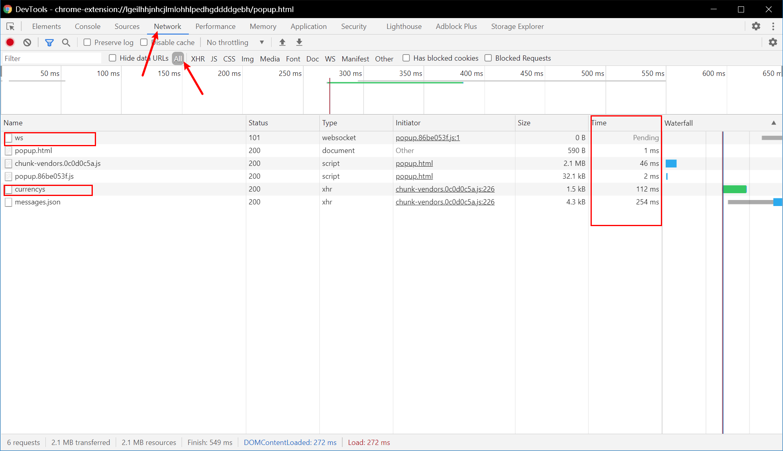This screenshot has width=783, height=451.
Task: Open the Lighthouse tab
Action: click(x=404, y=27)
